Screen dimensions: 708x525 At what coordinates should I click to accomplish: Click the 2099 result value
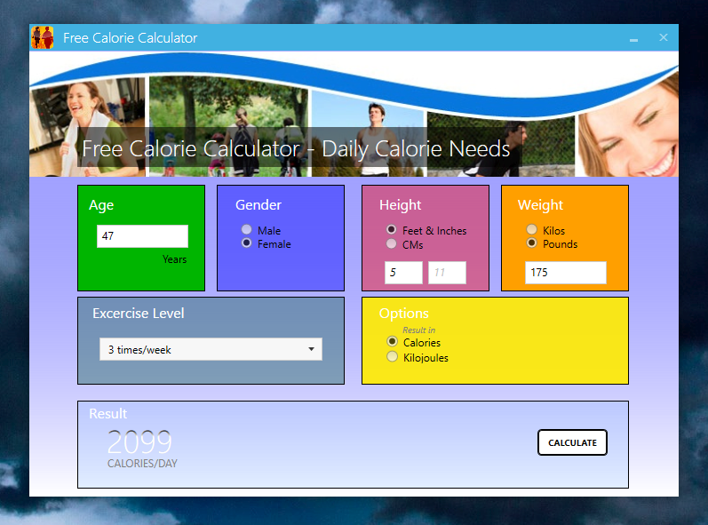139,441
